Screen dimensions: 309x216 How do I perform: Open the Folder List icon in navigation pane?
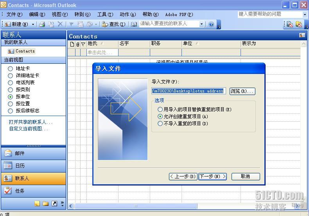click(x=45, y=203)
